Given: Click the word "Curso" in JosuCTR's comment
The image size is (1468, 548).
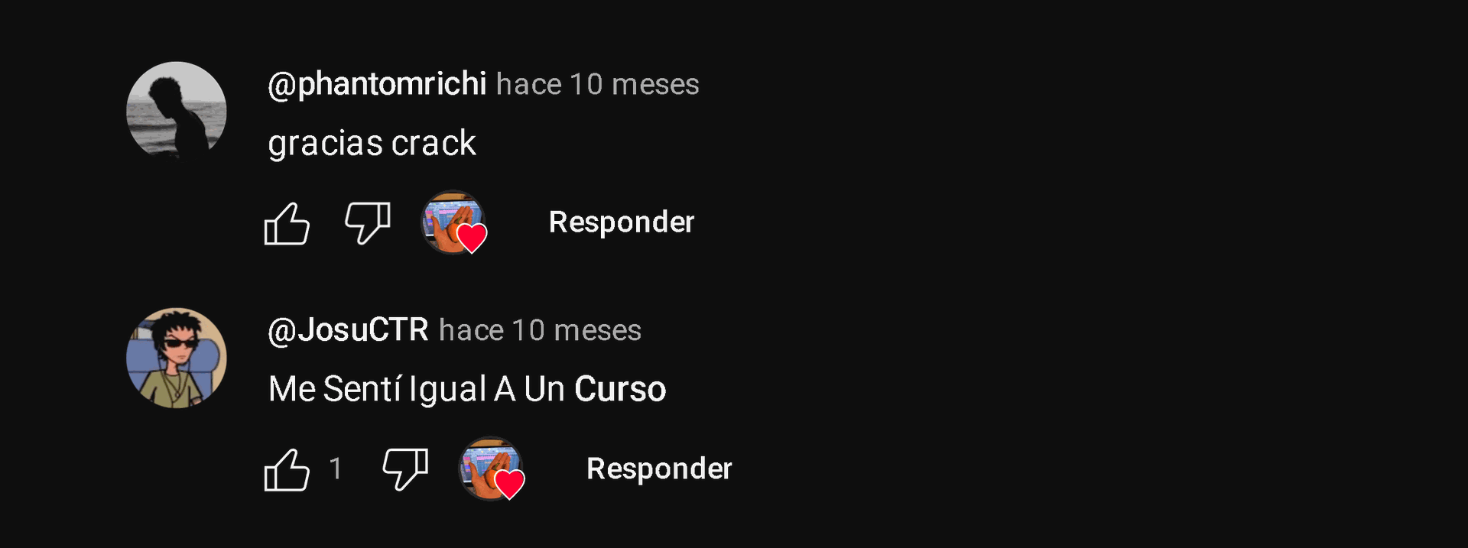Looking at the screenshot, I should tap(620, 389).
